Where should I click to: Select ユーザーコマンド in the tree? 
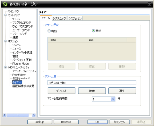(21, 30)
